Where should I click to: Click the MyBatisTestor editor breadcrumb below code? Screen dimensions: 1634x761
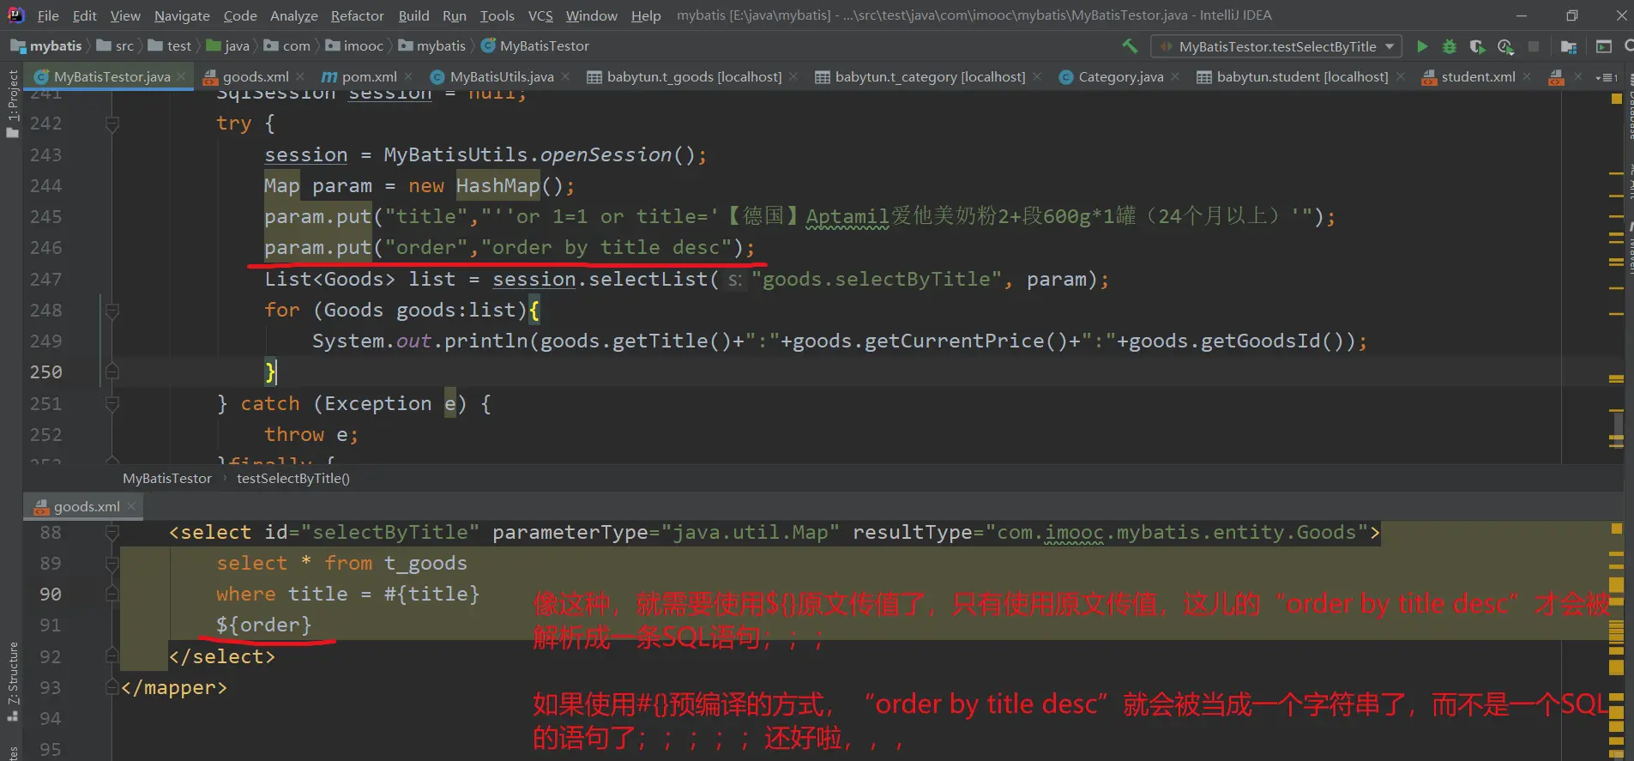pyautogui.click(x=167, y=478)
